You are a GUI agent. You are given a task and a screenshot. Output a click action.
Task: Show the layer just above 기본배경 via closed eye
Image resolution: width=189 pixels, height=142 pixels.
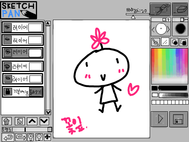click(x=8, y=79)
